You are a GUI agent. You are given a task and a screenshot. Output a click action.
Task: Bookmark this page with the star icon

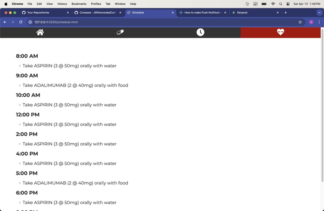point(300,22)
